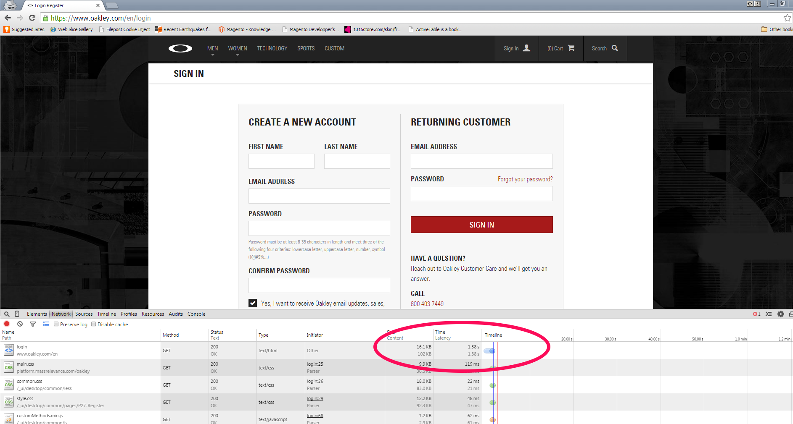Sort network table by Type column
793x424 pixels.
click(x=280, y=335)
